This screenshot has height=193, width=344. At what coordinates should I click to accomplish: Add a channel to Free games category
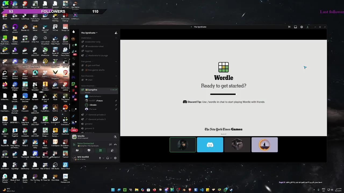pos(116,61)
